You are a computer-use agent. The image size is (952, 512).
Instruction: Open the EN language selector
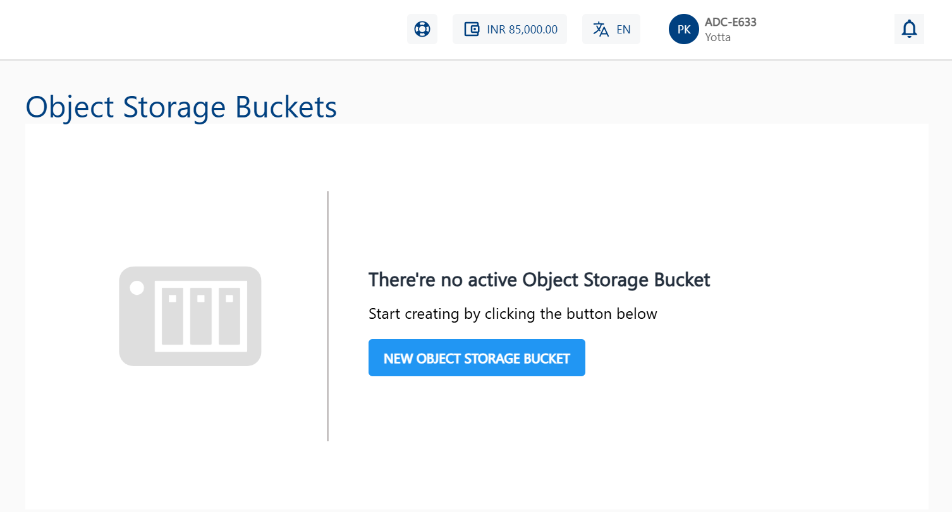click(611, 28)
